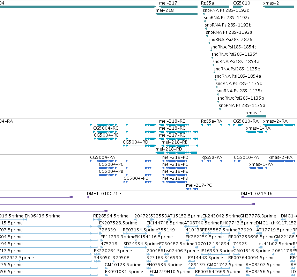Image resolution: width=297 pixels, height=277 pixels.
Task: Click the EN03536.5prime EST label
Action: point(164,265)
